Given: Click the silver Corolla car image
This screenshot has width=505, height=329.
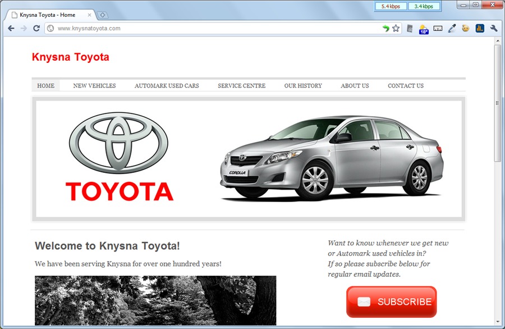Looking at the screenshot, I should click(332, 158).
